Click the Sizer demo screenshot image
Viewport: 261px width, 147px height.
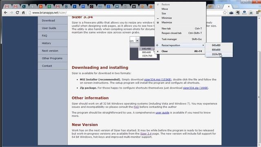pyautogui.click(x=144, y=48)
